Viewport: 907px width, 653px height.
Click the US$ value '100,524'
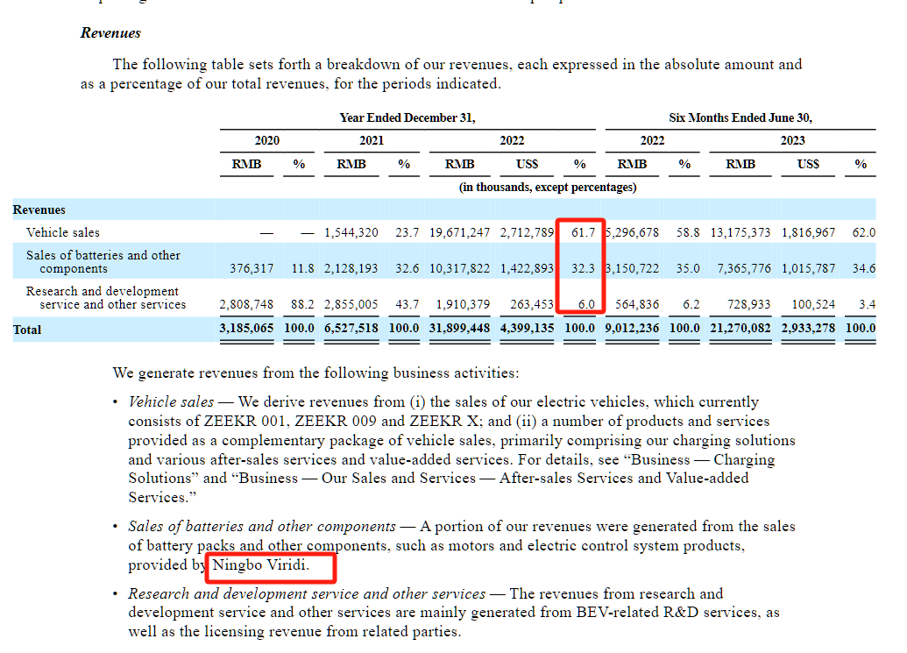pyautogui.click(x=813, y=305)
